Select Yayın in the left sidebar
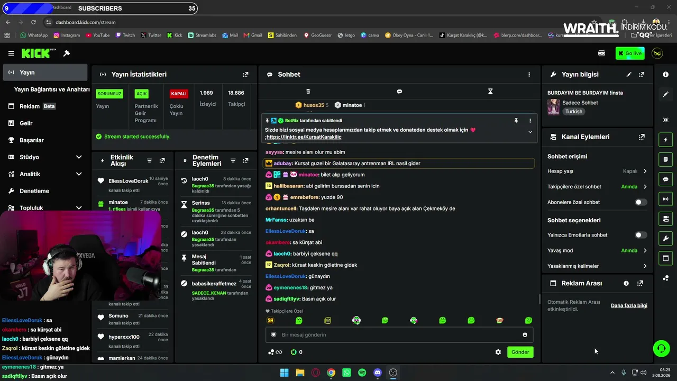The image size is (677, 381). [x=45, y=72]
